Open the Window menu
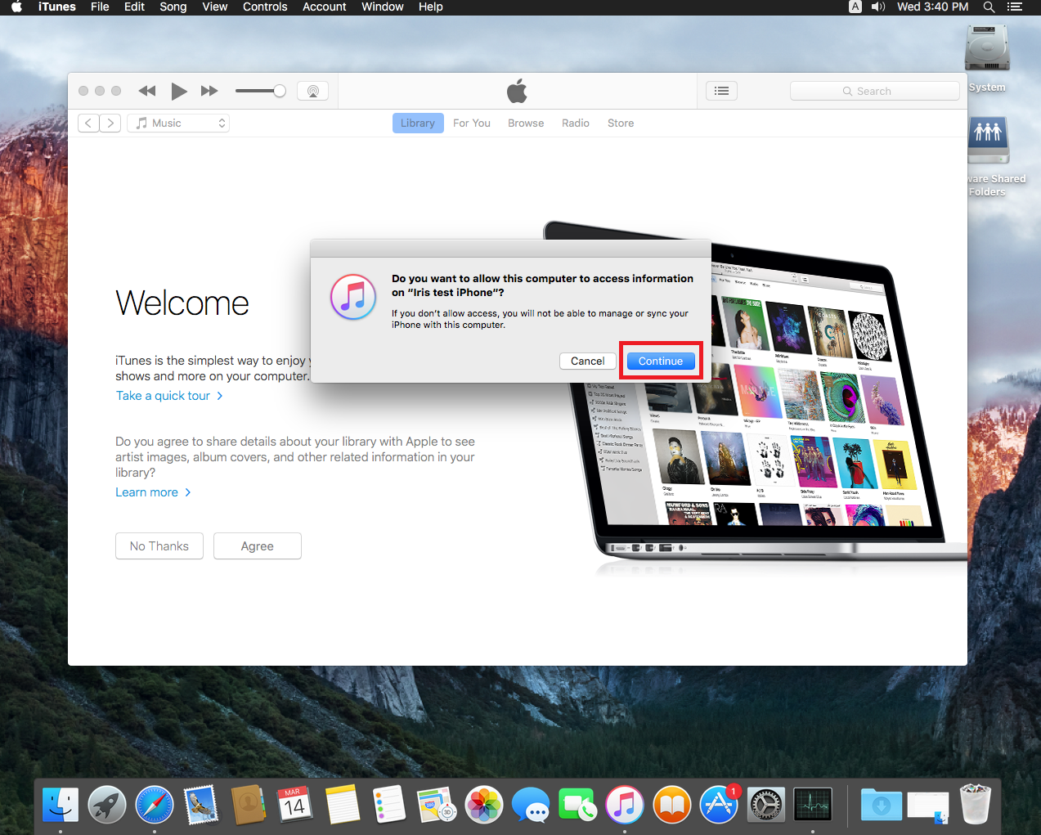 tap(383, 7)
